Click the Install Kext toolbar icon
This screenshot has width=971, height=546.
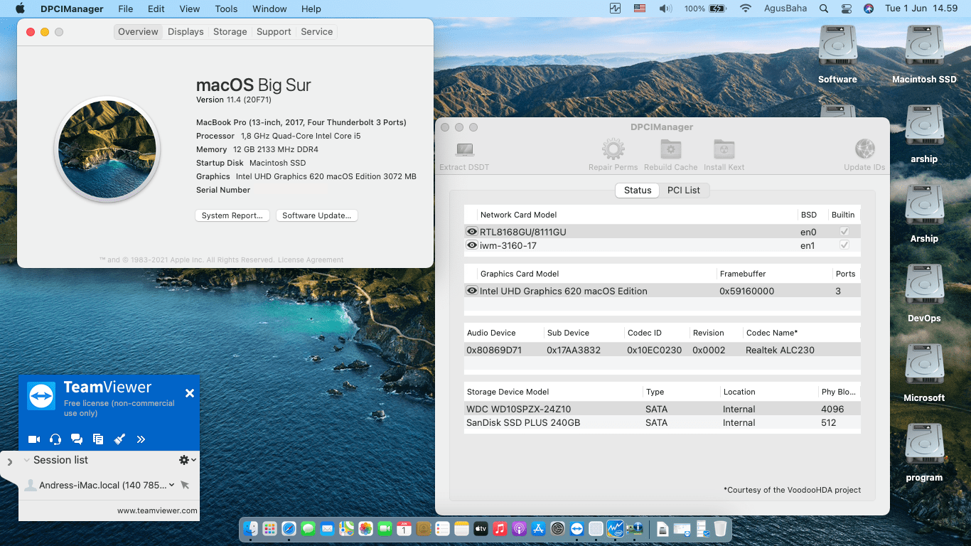point(724,149)
